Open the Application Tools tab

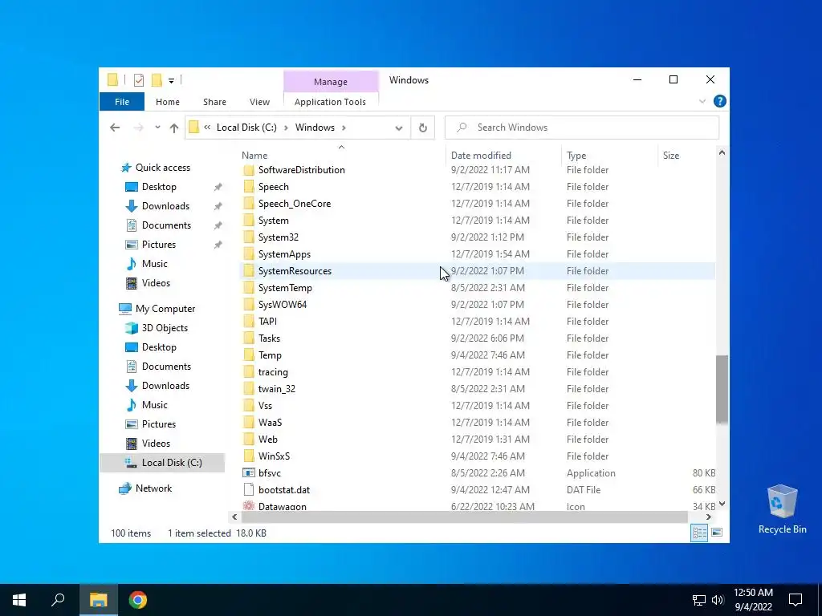[x=330, y=102]
